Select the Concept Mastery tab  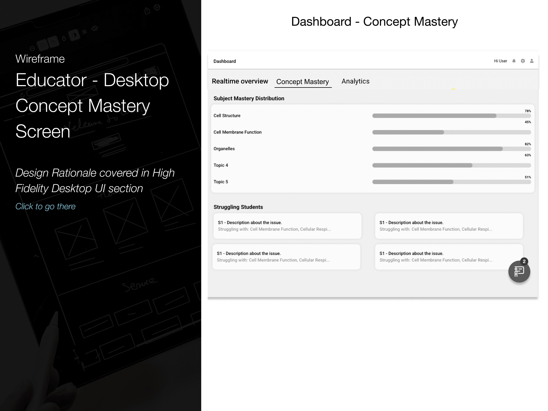tap(303, 82)
